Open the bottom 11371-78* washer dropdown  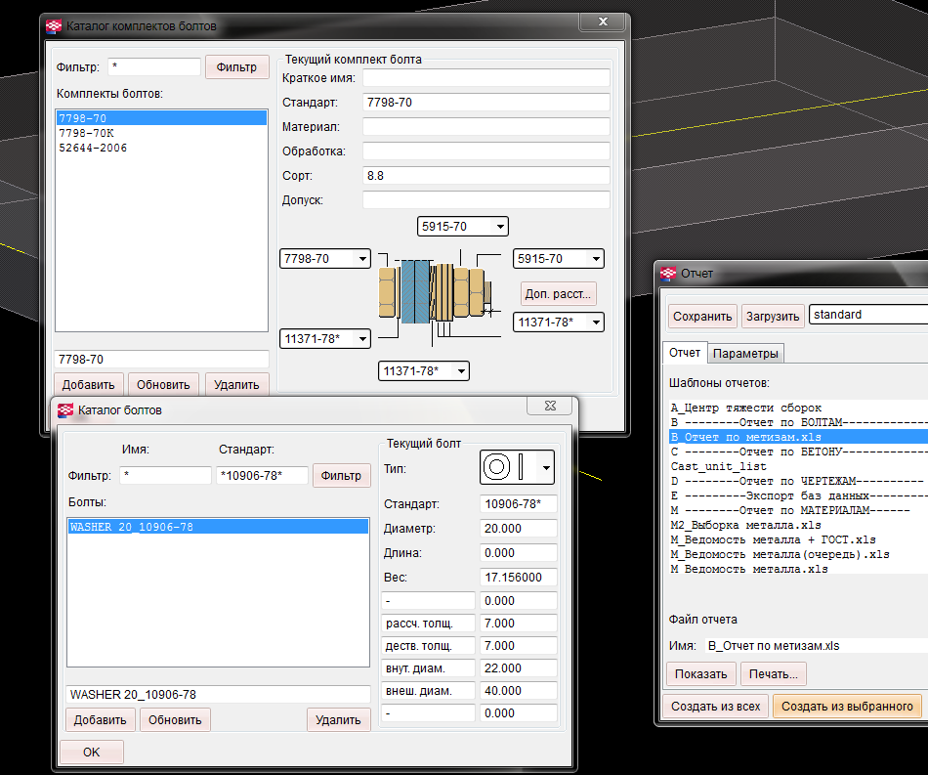[x=459, y=371]
